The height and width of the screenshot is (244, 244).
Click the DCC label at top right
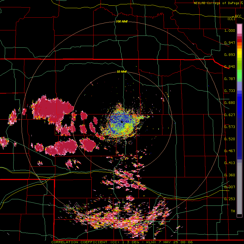(238, 16)
